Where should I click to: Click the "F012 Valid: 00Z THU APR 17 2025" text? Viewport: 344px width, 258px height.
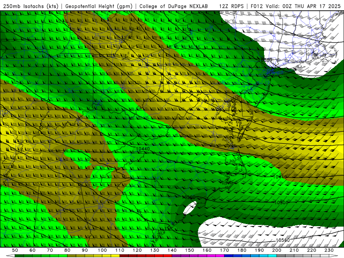pyautogui.click(x=295, y=6)
